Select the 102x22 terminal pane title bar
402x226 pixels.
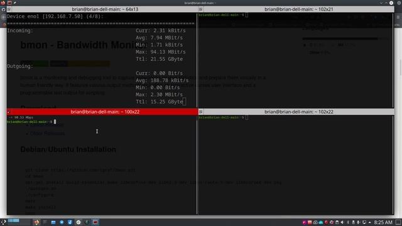pyautogui.click(x=296, y=112)
